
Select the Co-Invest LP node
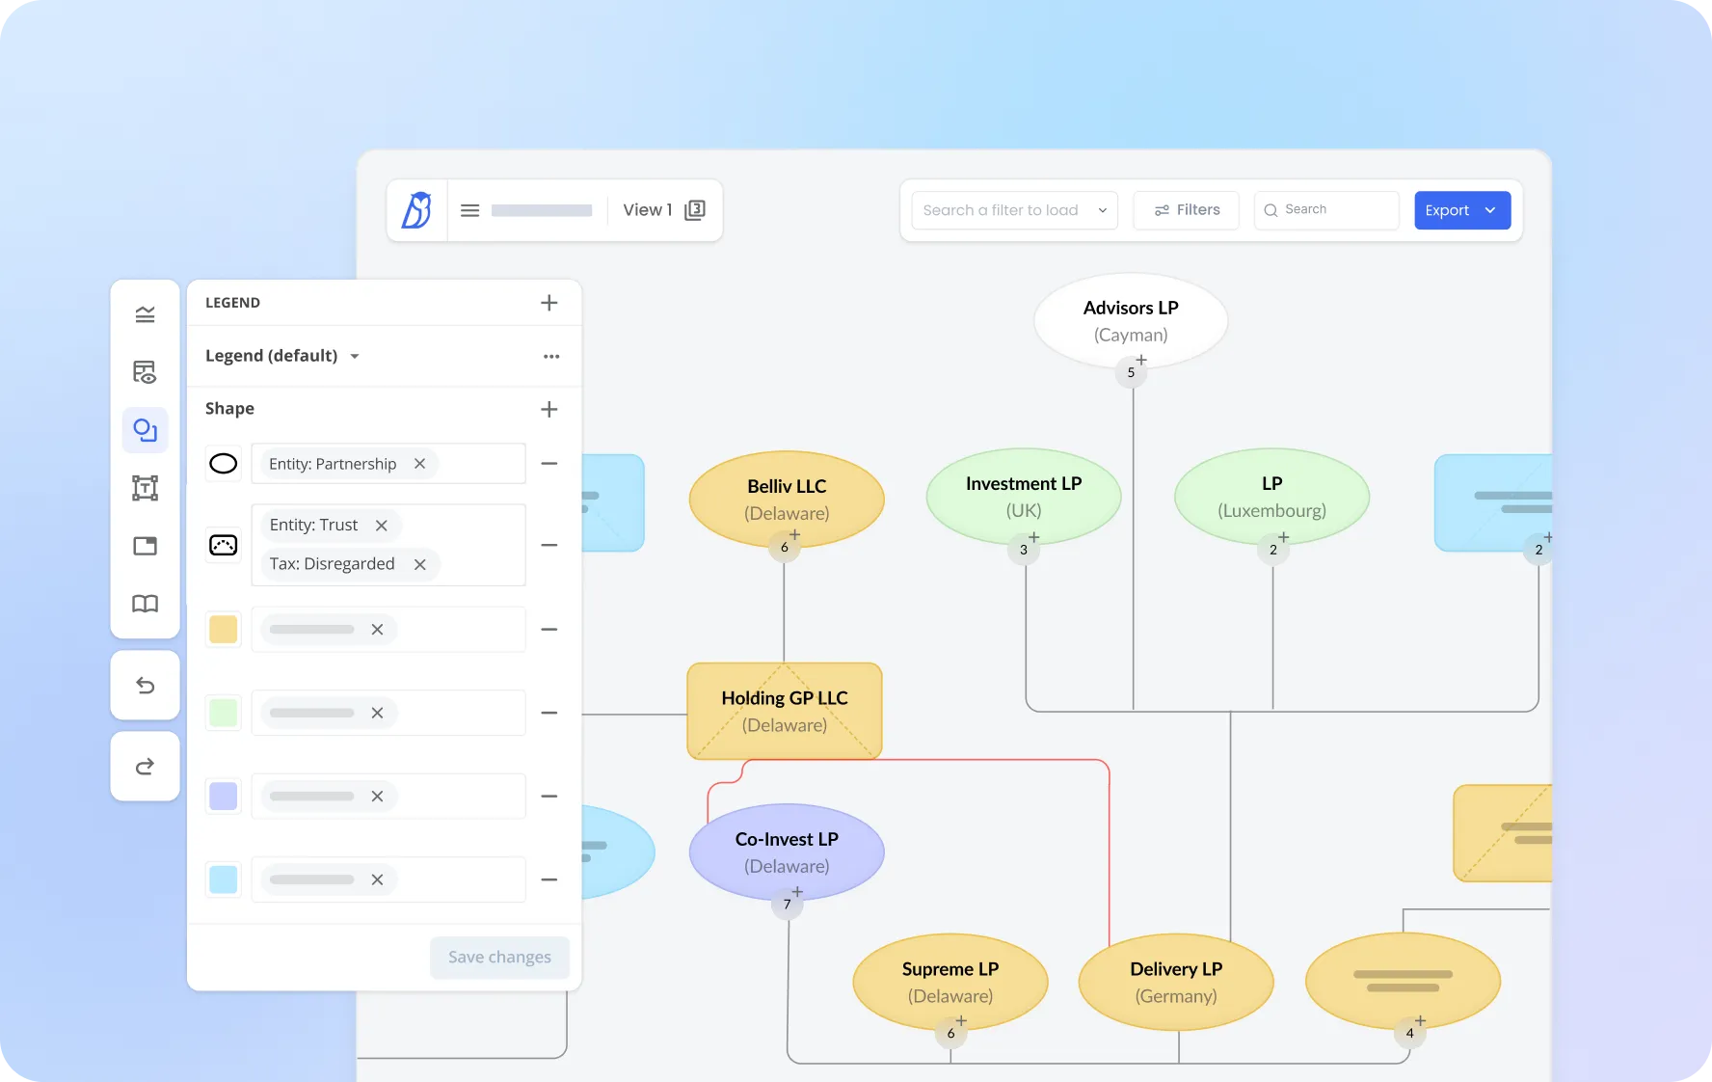point(787,852)
